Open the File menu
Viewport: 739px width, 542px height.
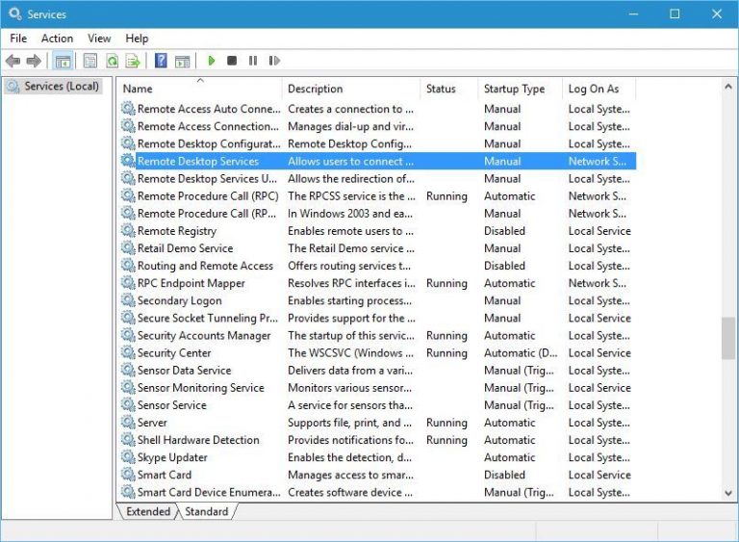18,39
